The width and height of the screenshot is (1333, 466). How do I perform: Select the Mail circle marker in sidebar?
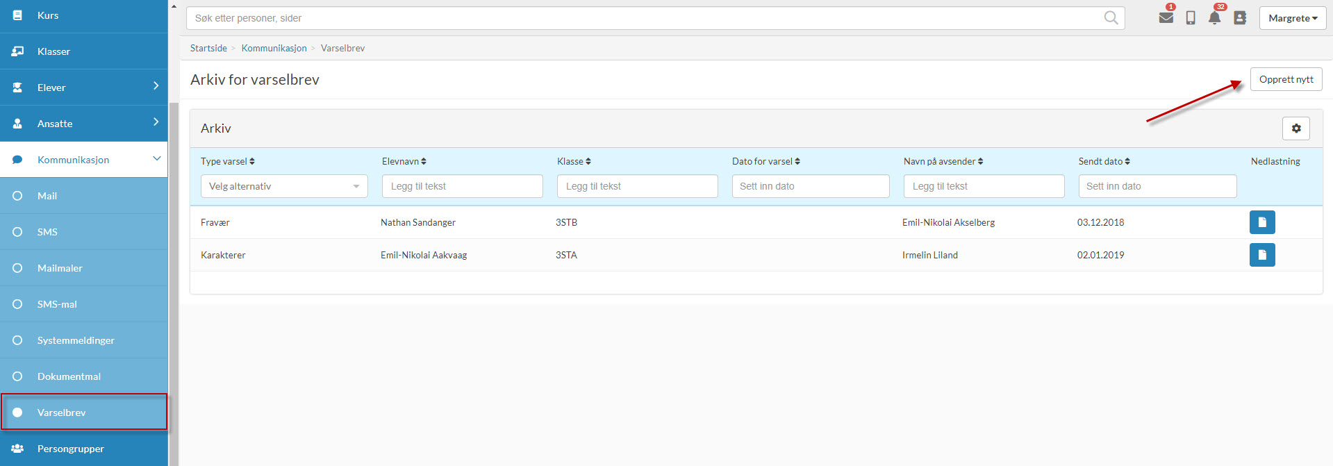(17, 196)
